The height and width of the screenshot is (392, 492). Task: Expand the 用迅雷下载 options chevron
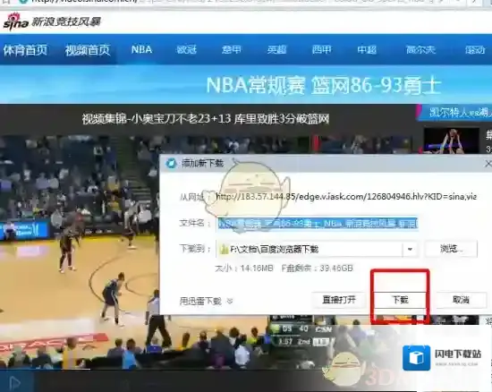pos(230,302)
